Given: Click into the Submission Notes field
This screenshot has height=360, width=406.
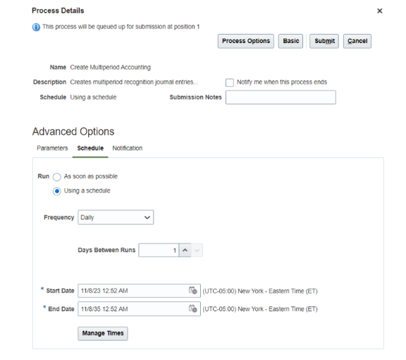Looking at the screenshot, I should coord(281,97).
